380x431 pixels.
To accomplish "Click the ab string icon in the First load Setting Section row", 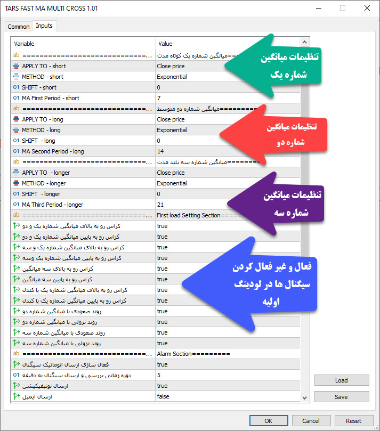I will click(16, 215).
